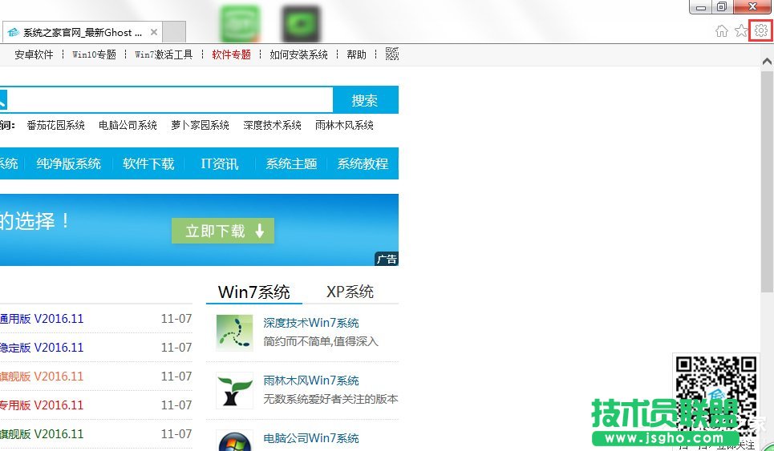Open the 通用版 V2016.11 list entry
The width and height of the screenshot is (774, 451).
click(x=42, y=319)
